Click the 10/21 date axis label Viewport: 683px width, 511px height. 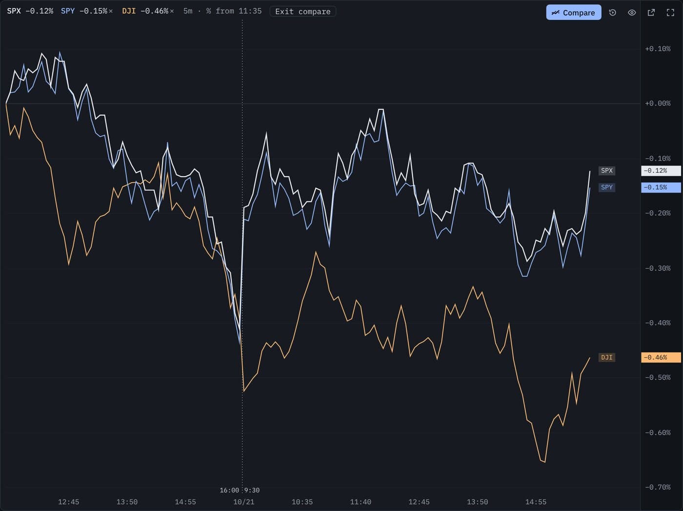pos(243,502)
